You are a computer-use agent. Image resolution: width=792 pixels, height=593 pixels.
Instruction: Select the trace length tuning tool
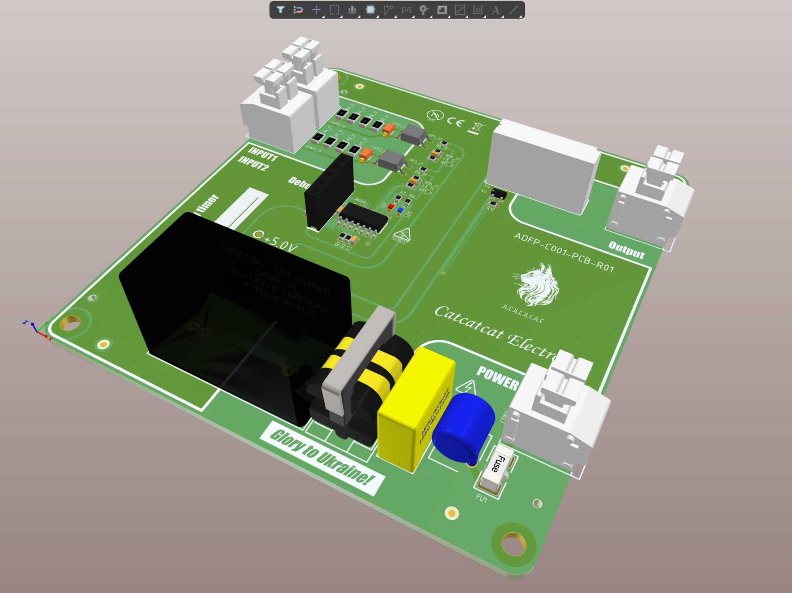pyautogui.click(x=406, y=11)
